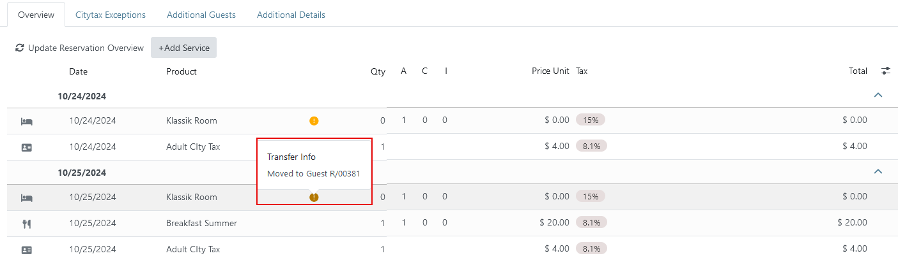Click the orange warning icon on 10/24/2024 Klassik Room
Viewport: 898px width, 258px height.
pos(314,121)
